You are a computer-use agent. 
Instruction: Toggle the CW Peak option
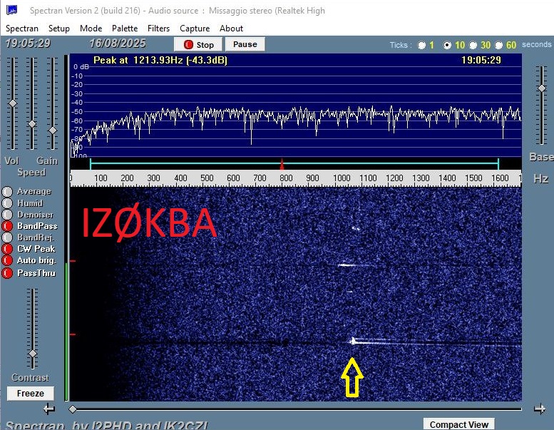[7, 249]
